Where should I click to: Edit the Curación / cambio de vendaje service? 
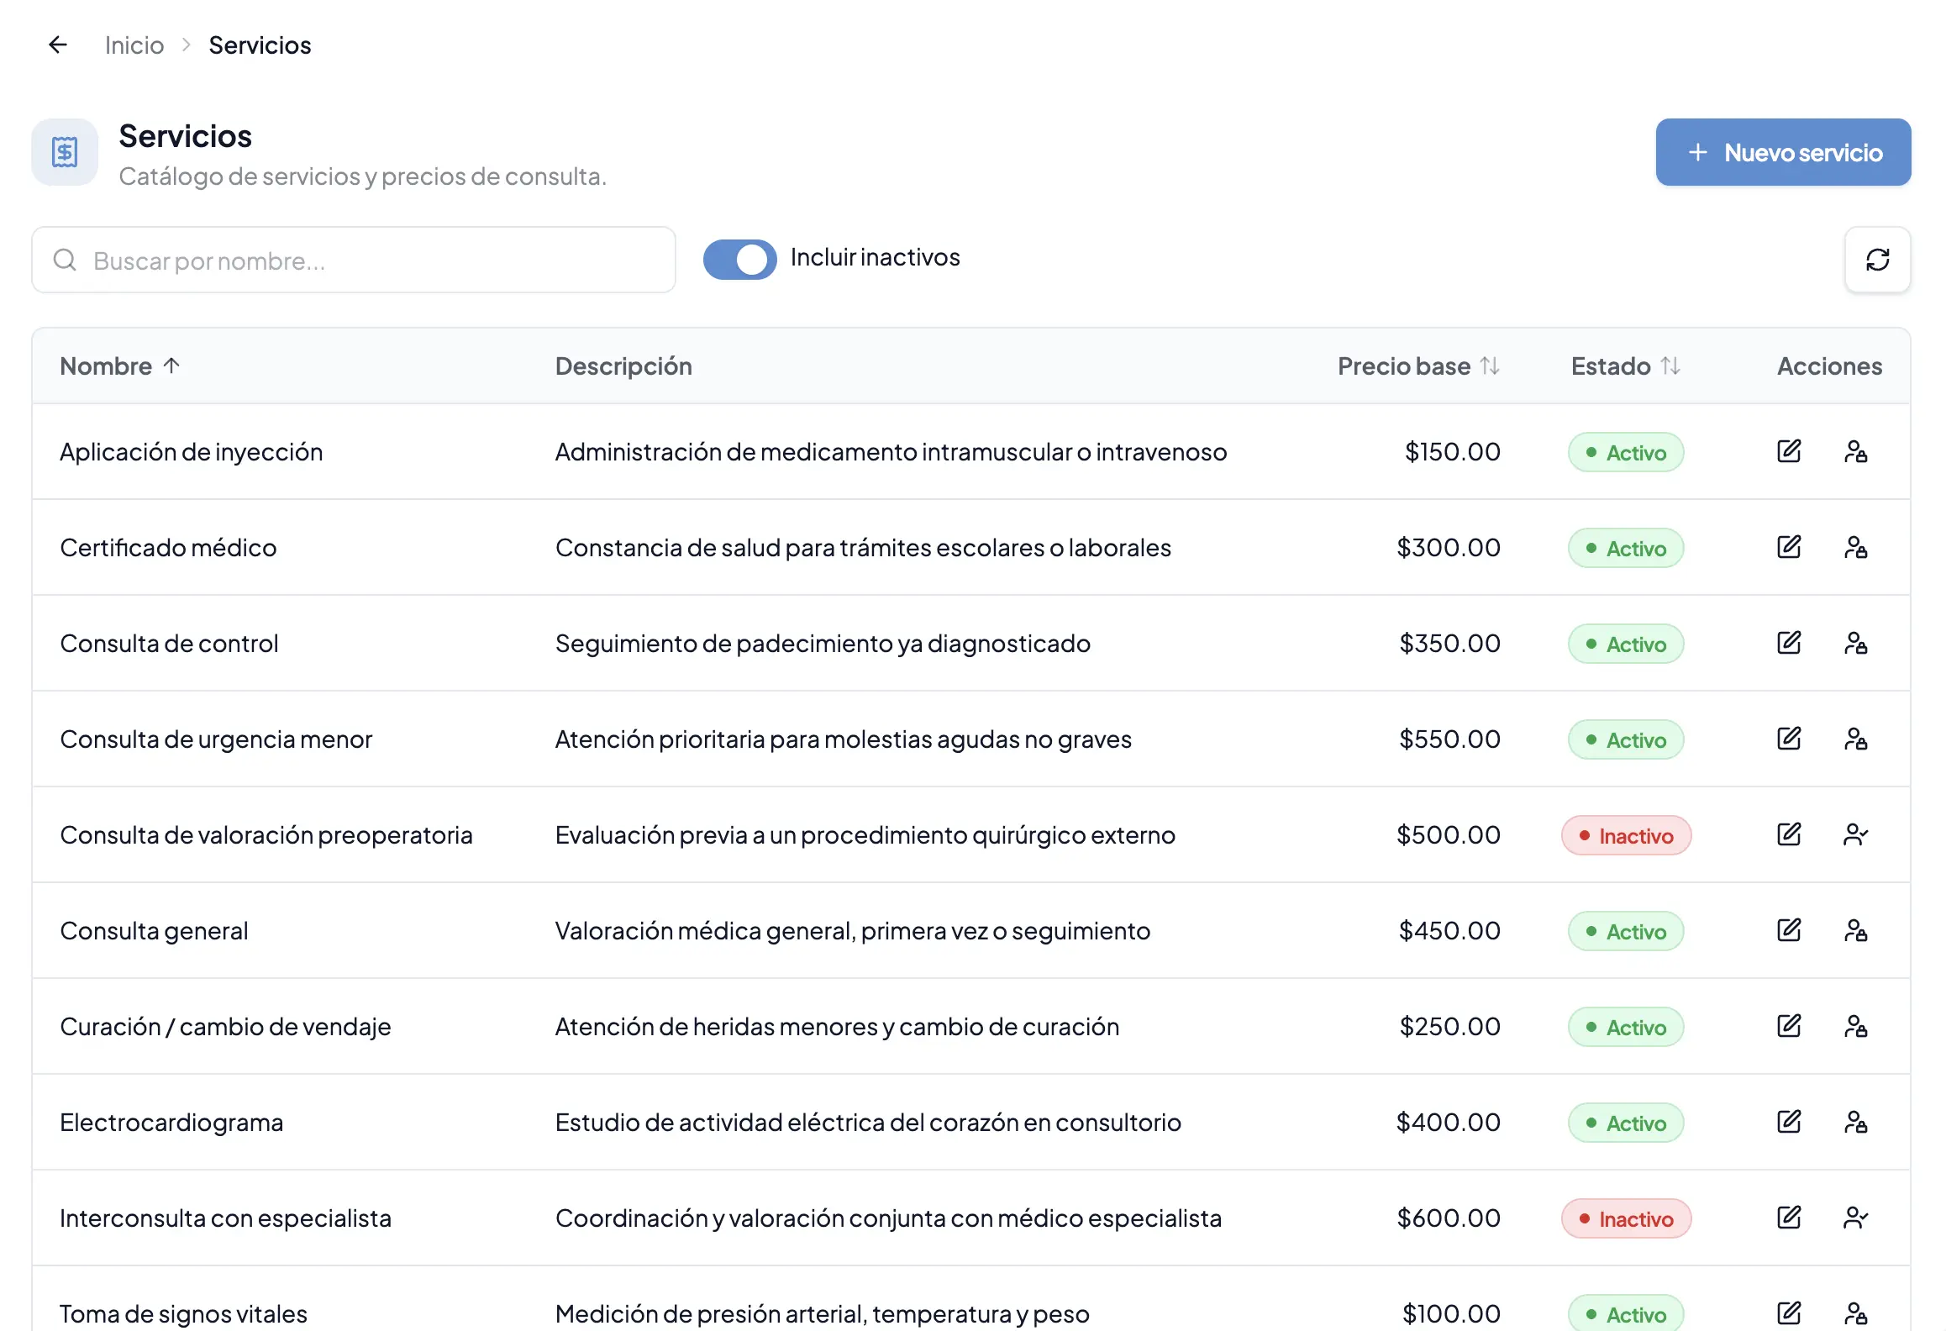[x=1789, y=1026]
